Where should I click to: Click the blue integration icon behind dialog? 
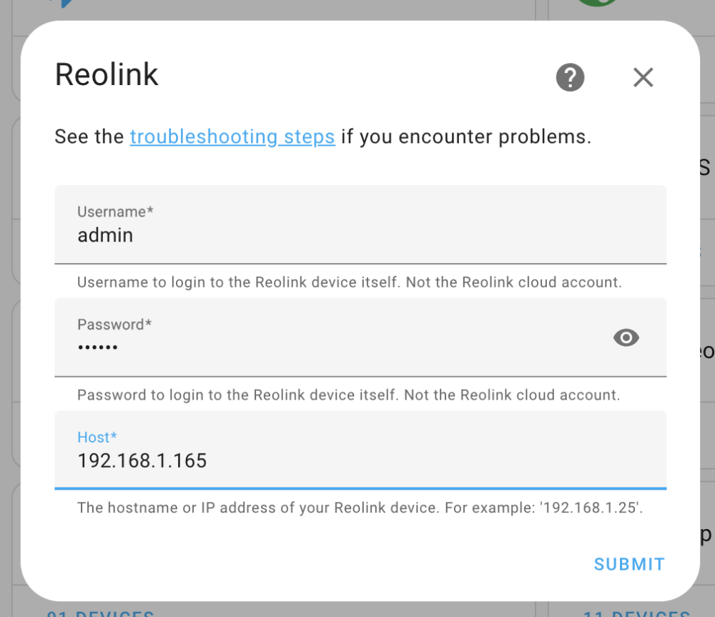(66, 3)
